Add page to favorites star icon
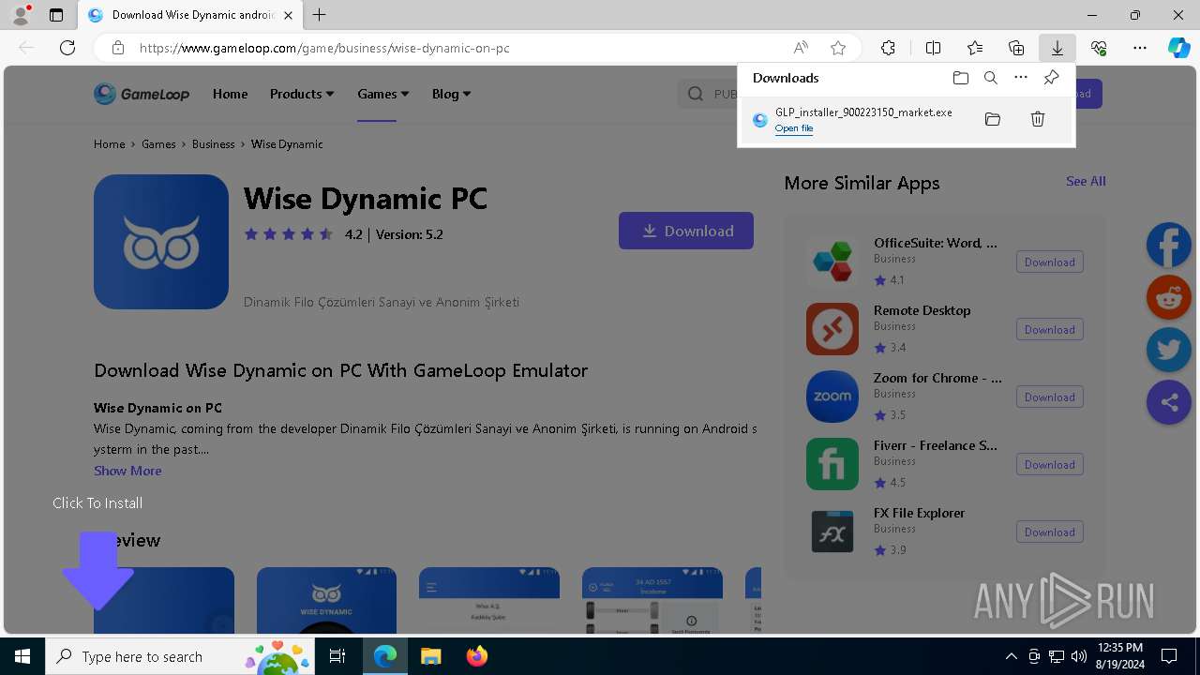The height and width of the screenshot is (675, 1200). pyautogui.click(x=838, y=48)
